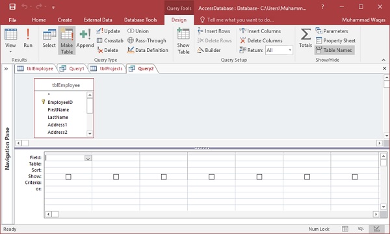This screenshot has height=234, width=390.
Task: Check the Show box in the first grid column
Action: [68, 177]
